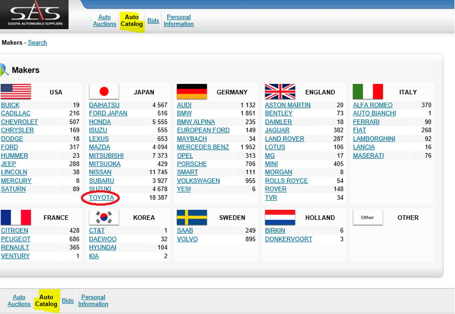Go to Auto Auctions in top navigation
The image size is (455, 314).
tap(104, 21)
